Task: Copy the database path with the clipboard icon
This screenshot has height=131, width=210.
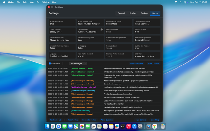Action: click(102, 30)
